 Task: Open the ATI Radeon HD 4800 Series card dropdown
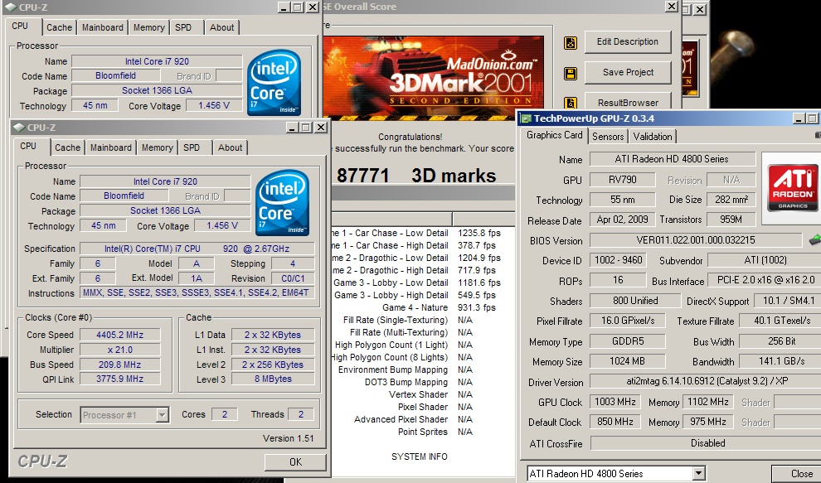point(698,474)
